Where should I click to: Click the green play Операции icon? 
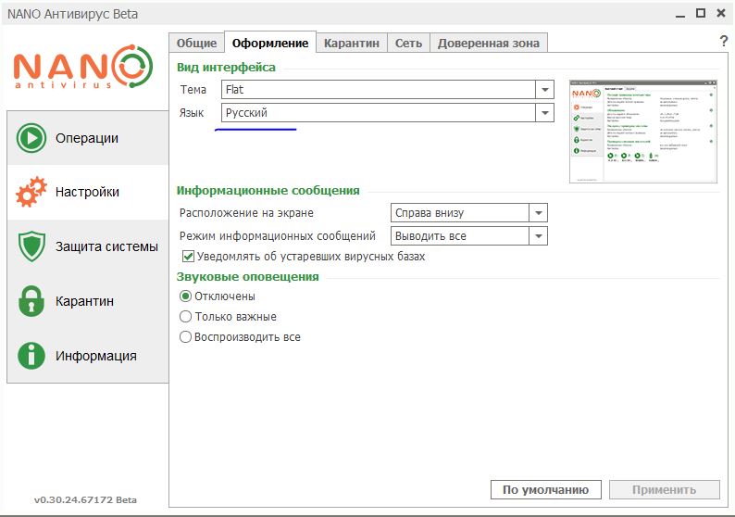(31, 138)
